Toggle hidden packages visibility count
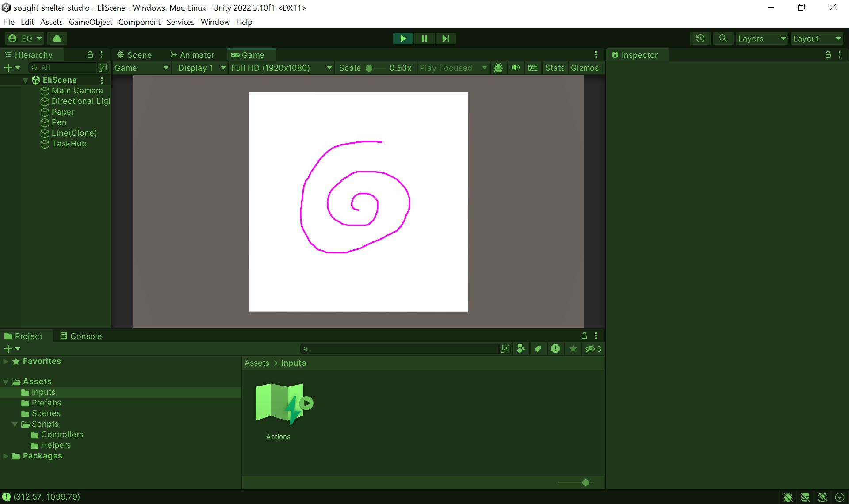This screenshot has width=849, height=504. point(593,349)
